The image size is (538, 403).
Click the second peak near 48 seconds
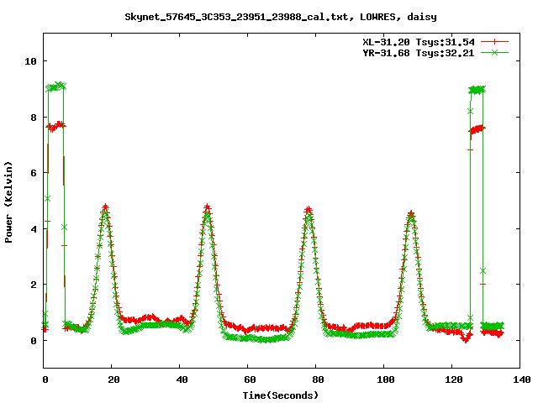tap(207, 207)
